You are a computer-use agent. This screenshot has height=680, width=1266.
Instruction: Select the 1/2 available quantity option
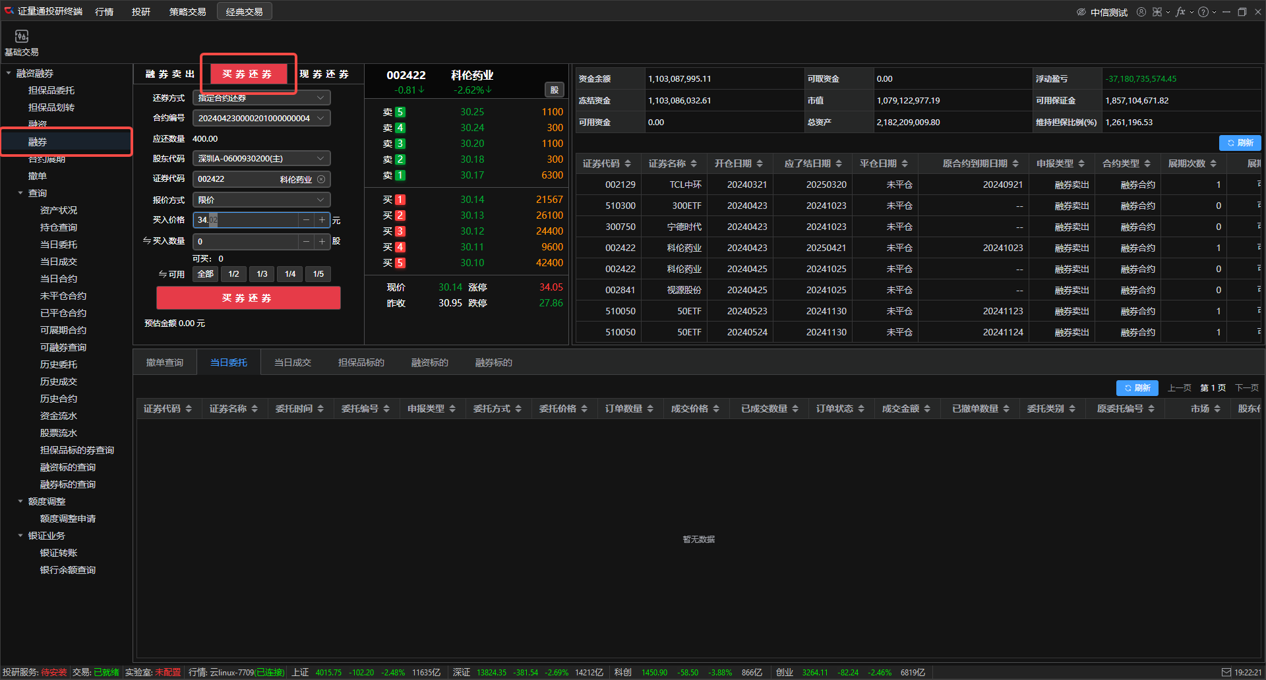pyautogui.click(x=233, y=274)
